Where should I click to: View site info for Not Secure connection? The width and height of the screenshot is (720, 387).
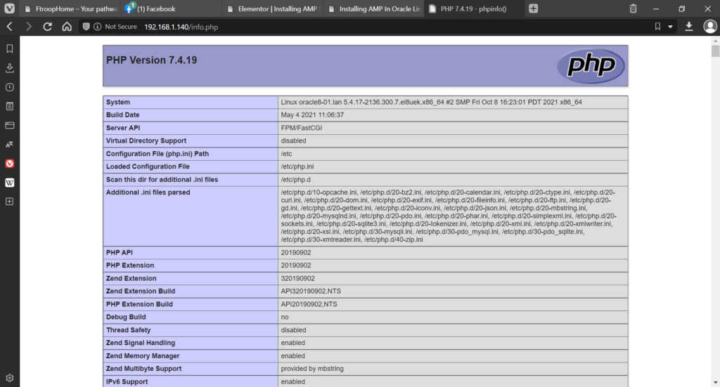[97, 27]
